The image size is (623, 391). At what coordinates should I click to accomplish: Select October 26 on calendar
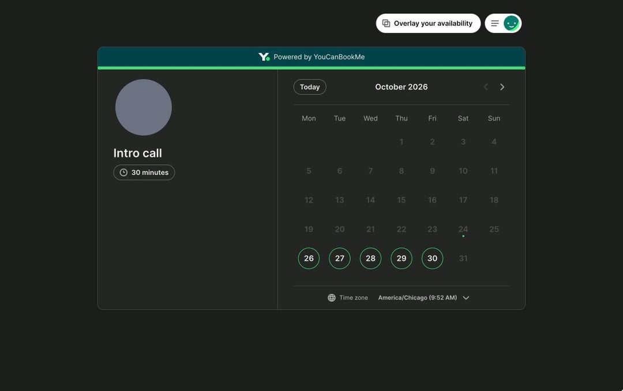point(309,259)
